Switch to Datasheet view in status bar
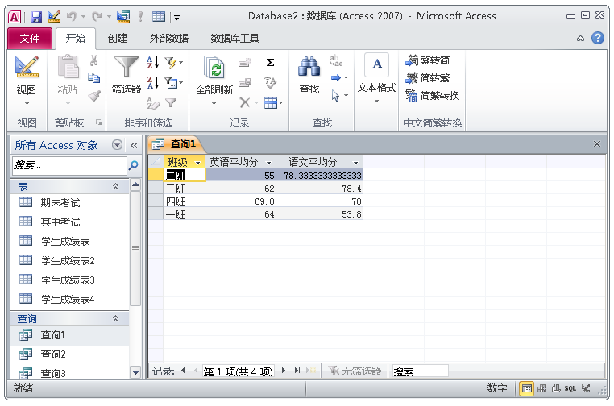Image resolution: width=614 pixels, height=406 pixels. (x=527, y=388)
